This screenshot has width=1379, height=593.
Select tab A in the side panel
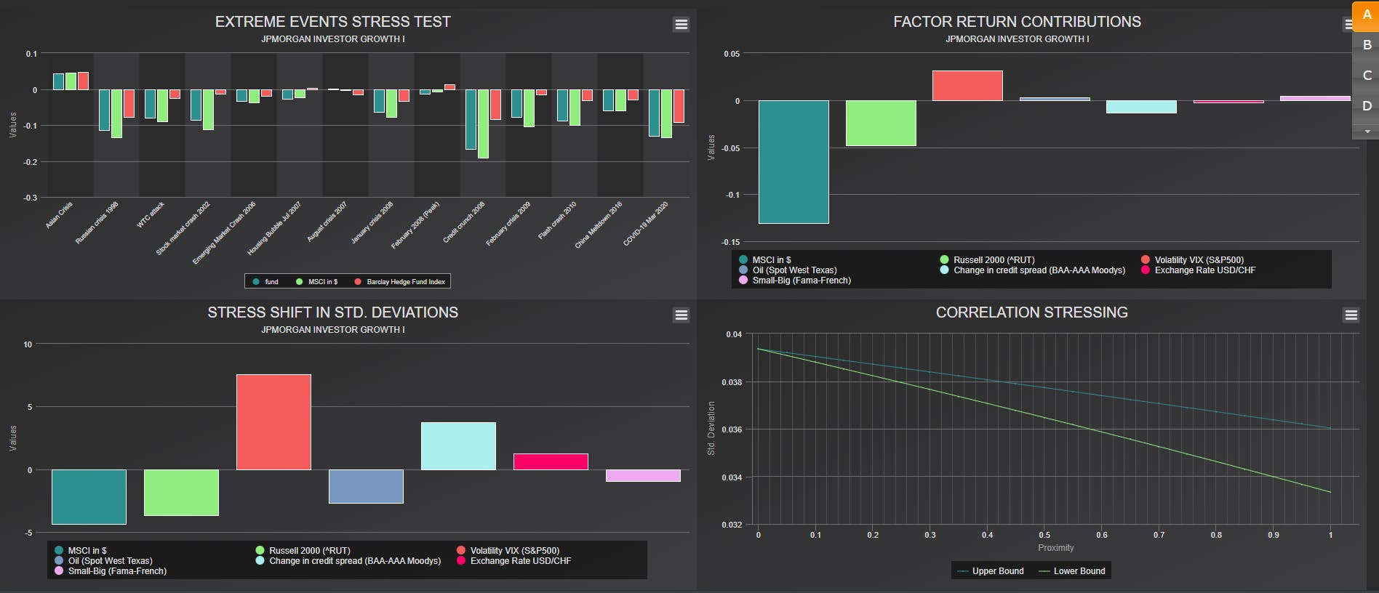(x=1366, y=15)
